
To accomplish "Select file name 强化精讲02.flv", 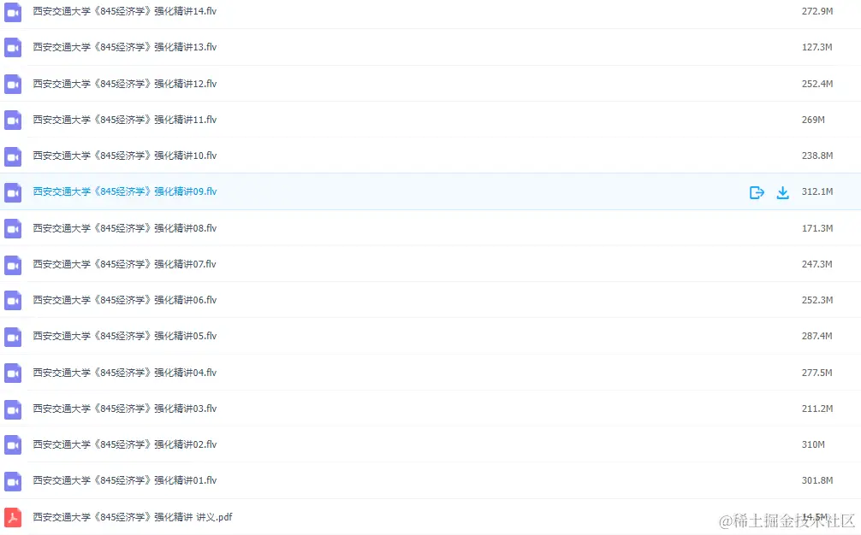I will tap(125, 444).
